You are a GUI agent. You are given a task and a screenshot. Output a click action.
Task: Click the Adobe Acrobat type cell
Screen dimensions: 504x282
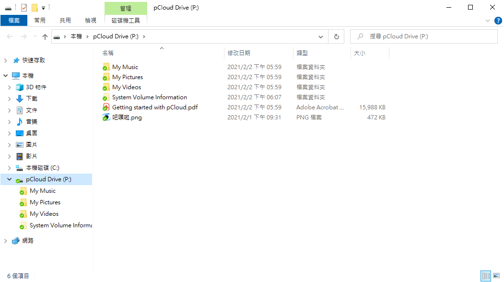(x=320, y=107)
